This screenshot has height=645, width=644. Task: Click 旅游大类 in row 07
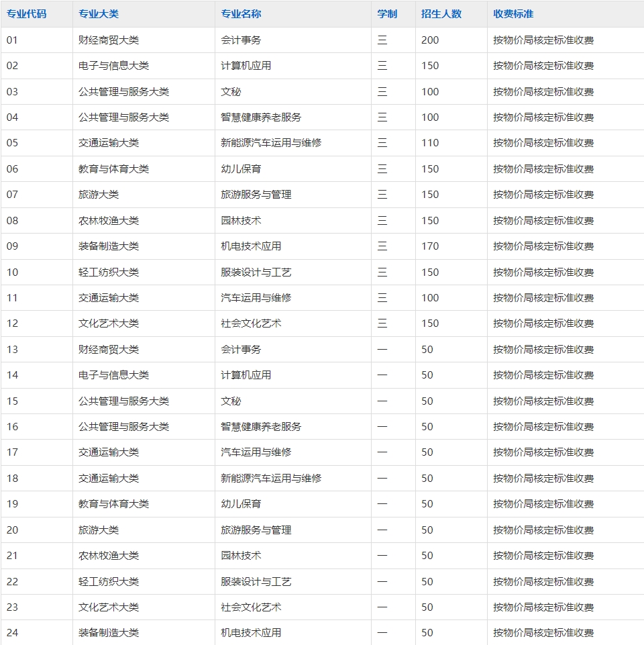[x=99, y=195]
